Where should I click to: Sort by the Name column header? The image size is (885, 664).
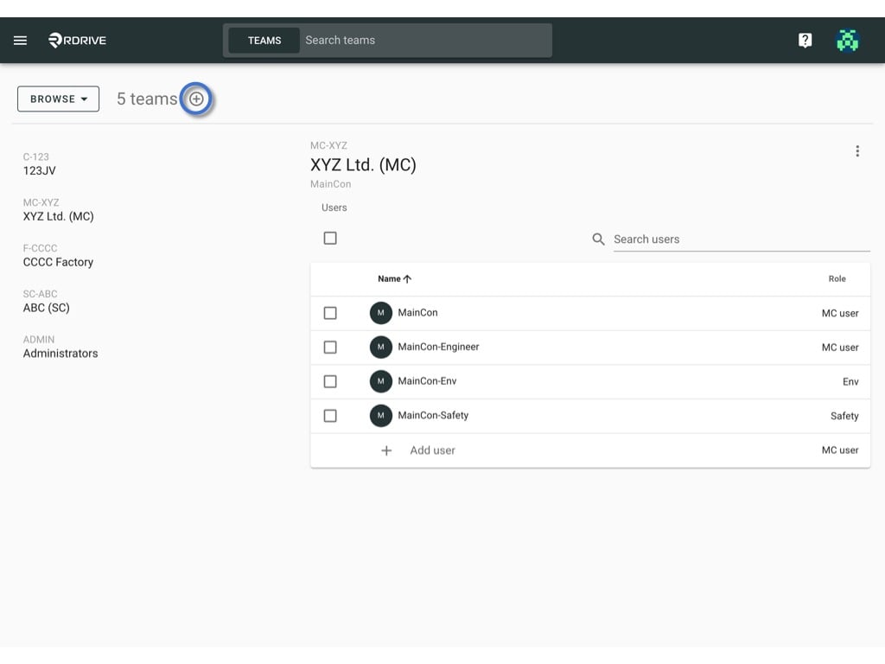(394, 279)
